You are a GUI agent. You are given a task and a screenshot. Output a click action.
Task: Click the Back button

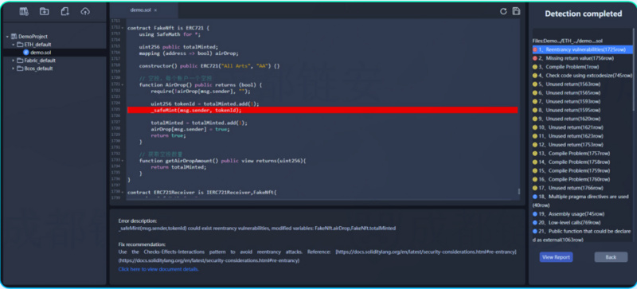pos(611,257)
